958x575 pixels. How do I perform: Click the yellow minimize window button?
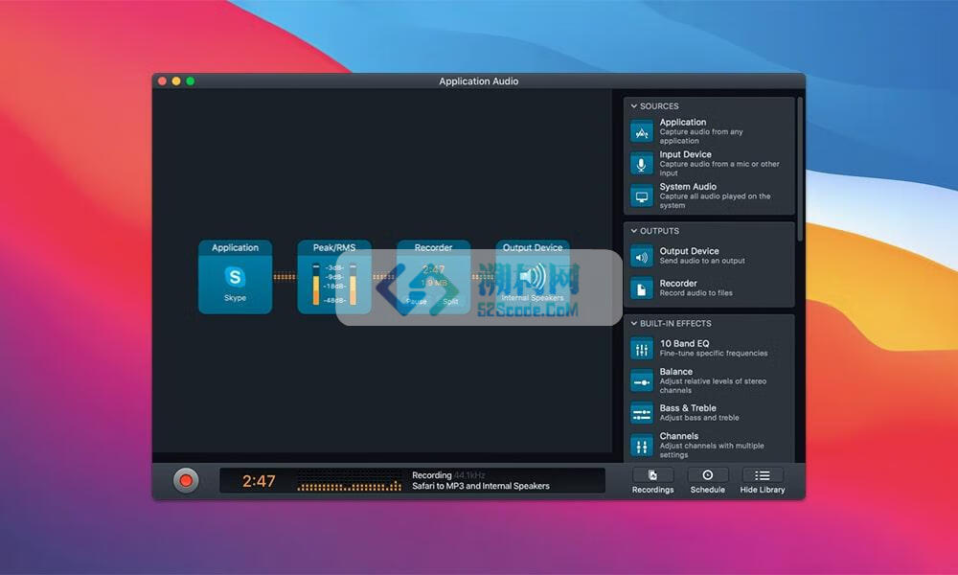[176, 81]
